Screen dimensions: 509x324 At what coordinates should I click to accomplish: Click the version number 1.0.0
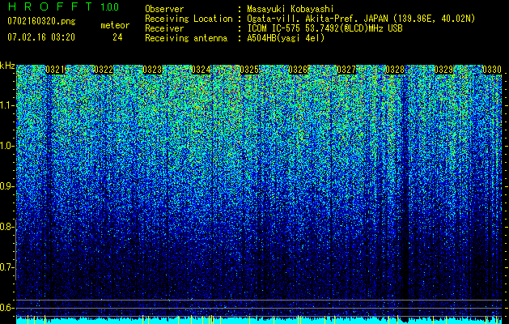coord(109,6)
